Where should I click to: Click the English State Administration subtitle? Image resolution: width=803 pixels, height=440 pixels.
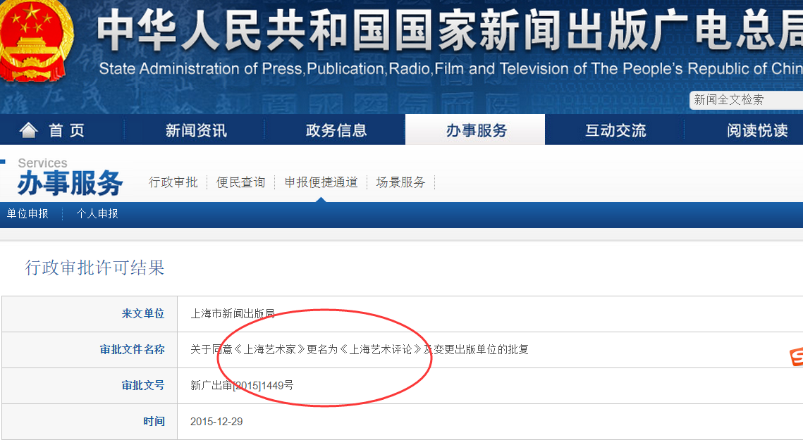[450, 68]
